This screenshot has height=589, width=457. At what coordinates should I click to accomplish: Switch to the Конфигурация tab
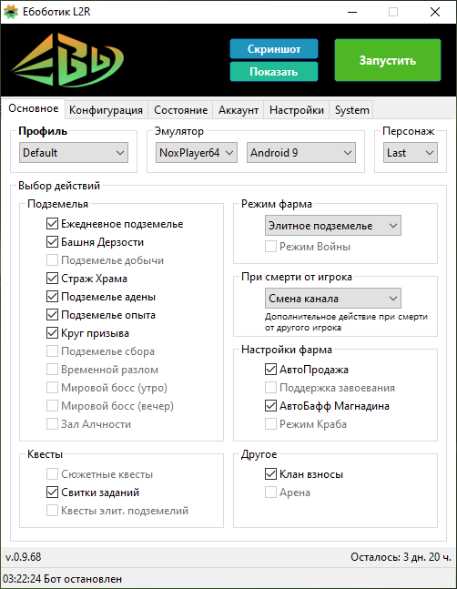coord(106,110)
